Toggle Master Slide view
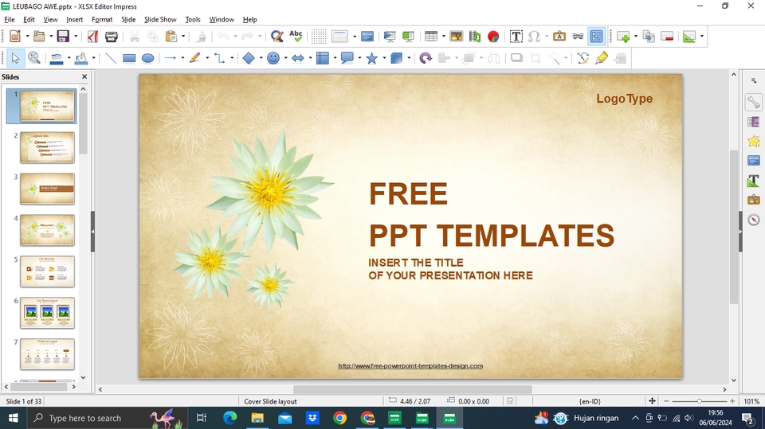This screenshot has width=765, height=429. [x=367, y=37]
